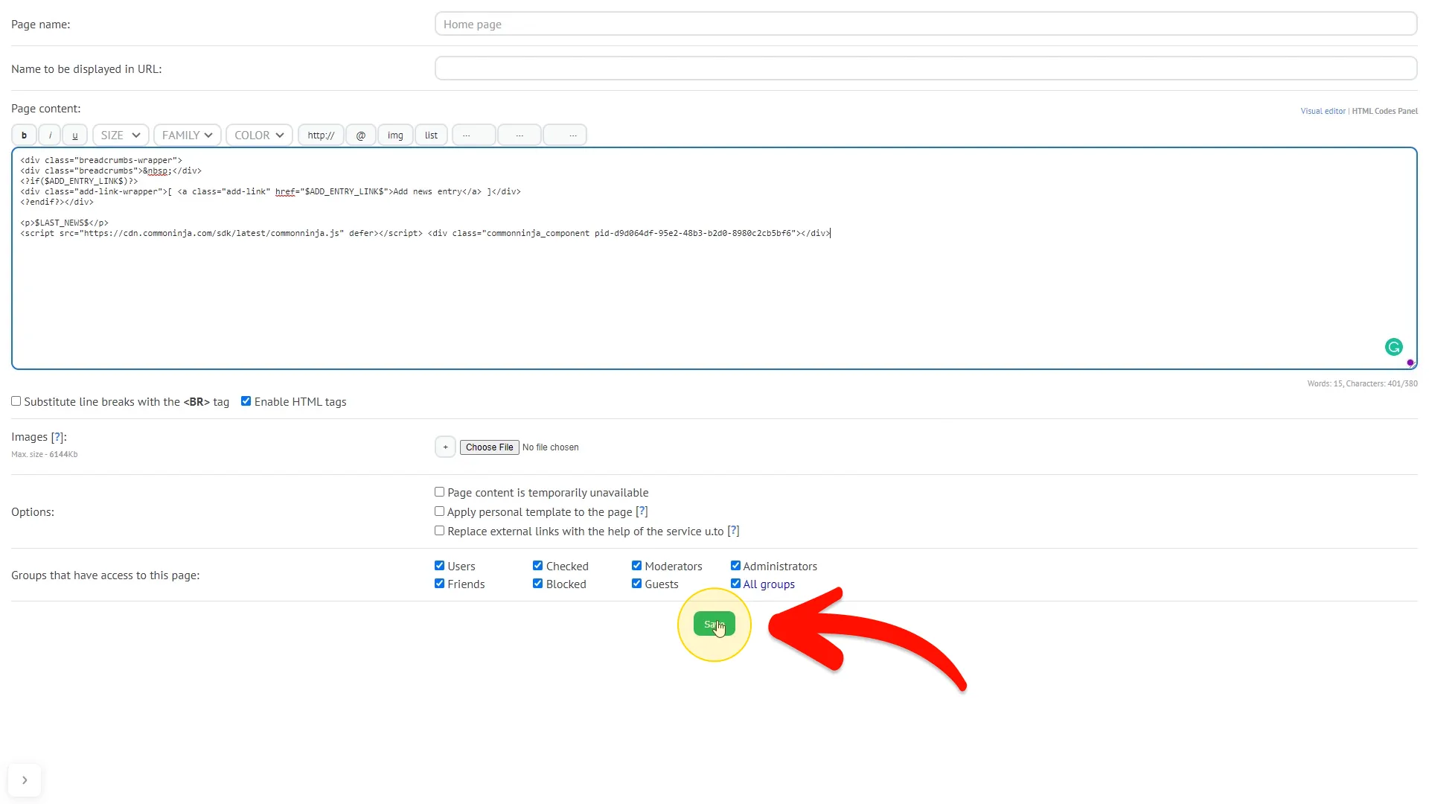Open the SIZE dropdown
The width and height of the screenshot is (1429, 804).
click(x=121, y=135)
